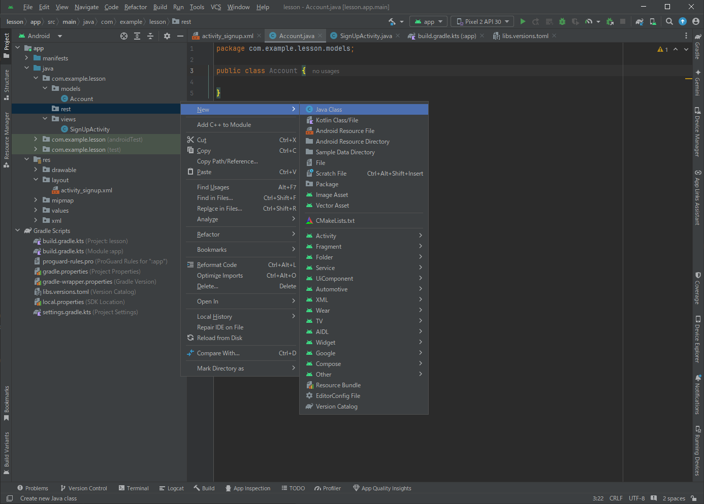The width and height of the screenshot is (704, 504).
Task: Open the Profiler tool window
Action: [328, 488]
